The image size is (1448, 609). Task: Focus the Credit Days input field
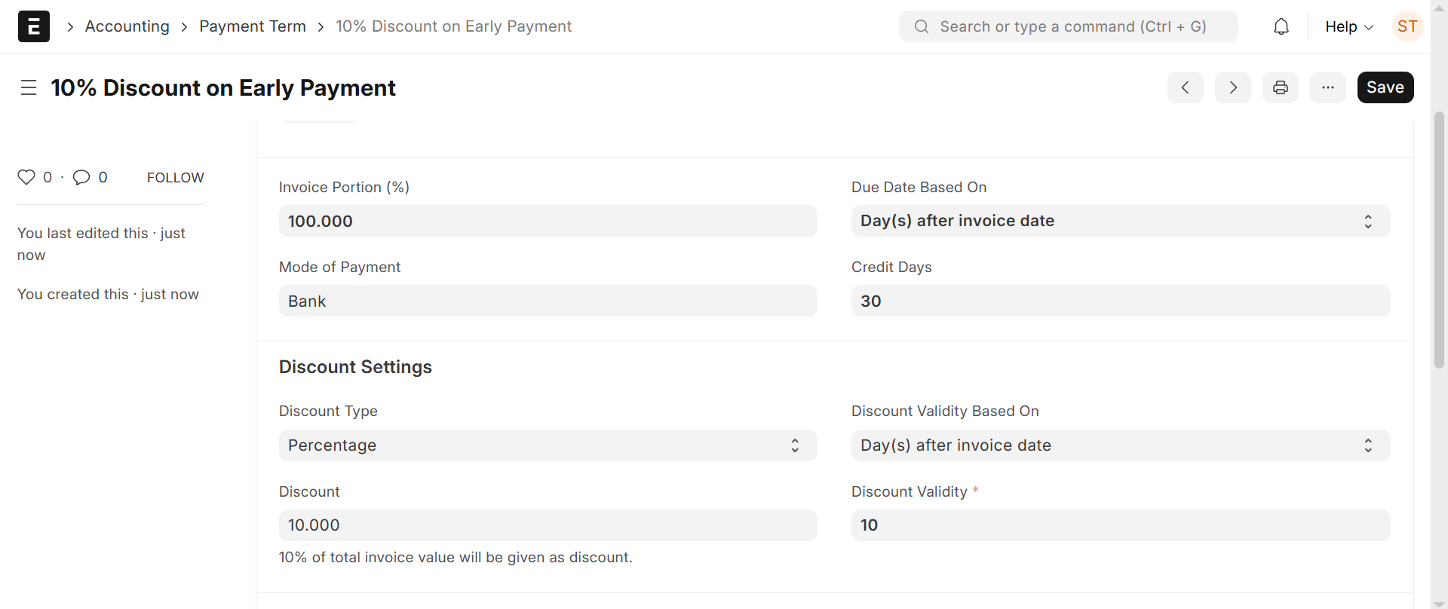point(1121,301)
